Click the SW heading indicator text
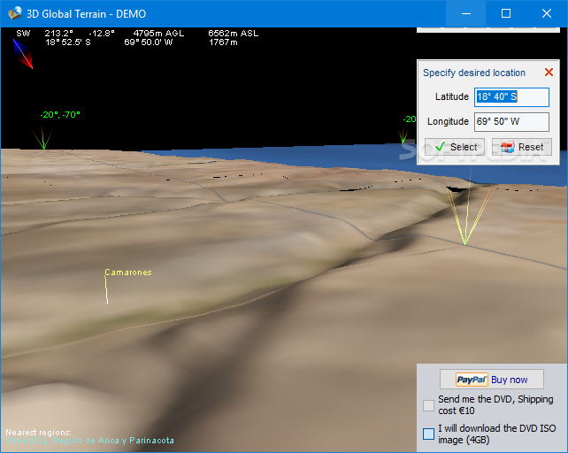This screenshot has height=453, width=568. 23,34
